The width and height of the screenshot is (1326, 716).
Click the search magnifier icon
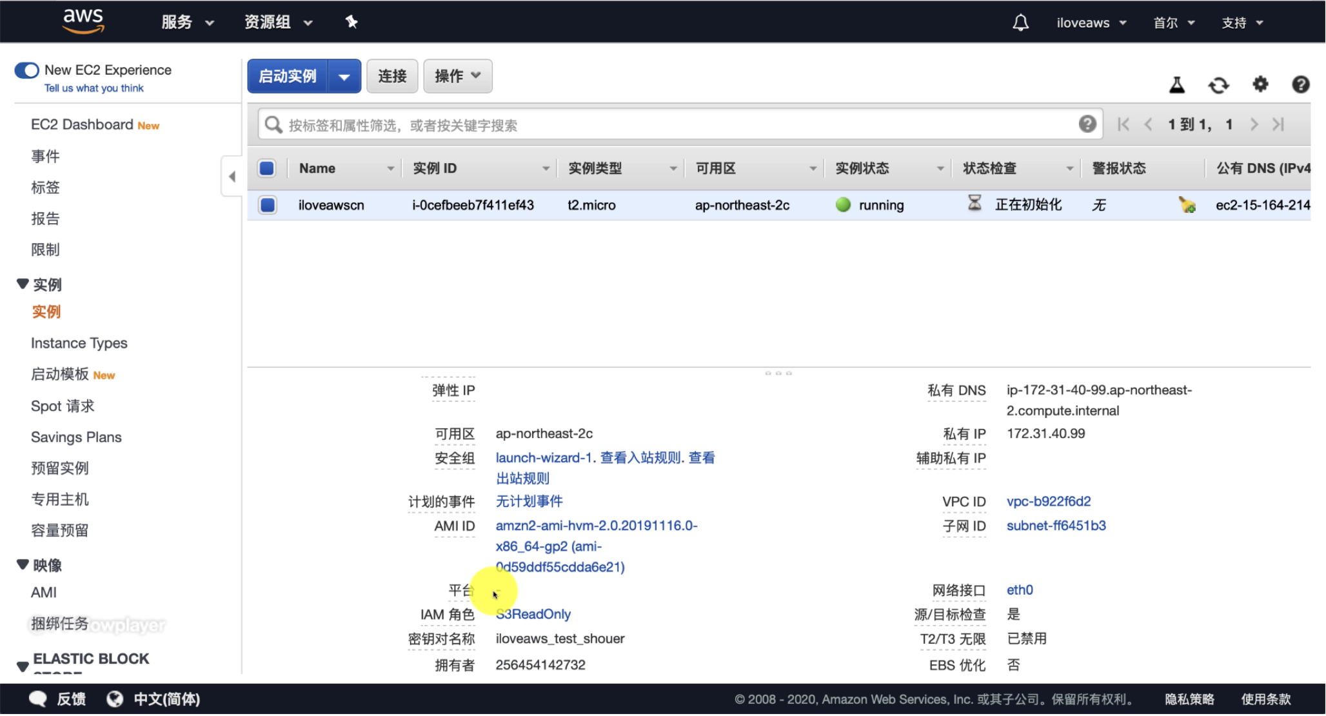click(273, 124)
